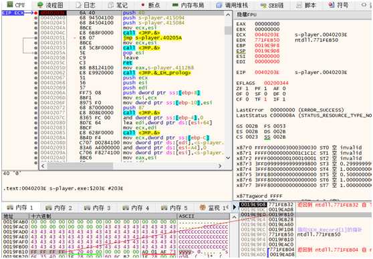373x259 pixels.
Task: Select the 内存 4 dump tab
Action: click(136, 208)
